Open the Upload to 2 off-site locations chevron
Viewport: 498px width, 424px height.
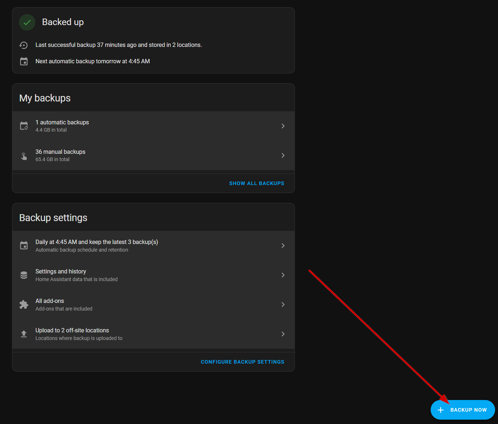(283, 334)
